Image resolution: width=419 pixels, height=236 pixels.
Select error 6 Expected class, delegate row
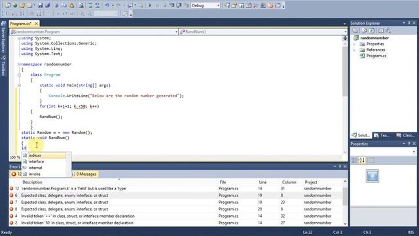click(176, 195)
